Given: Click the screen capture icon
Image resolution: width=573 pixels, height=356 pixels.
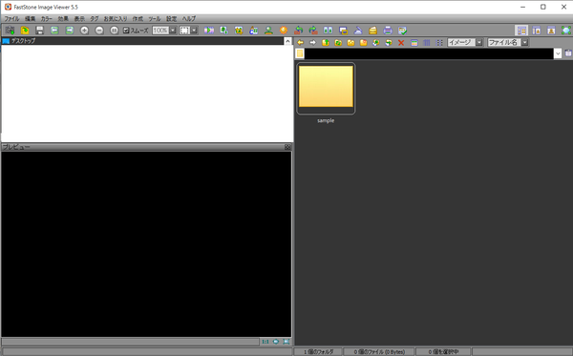Looking at the screenshot, I should [343, 31].
